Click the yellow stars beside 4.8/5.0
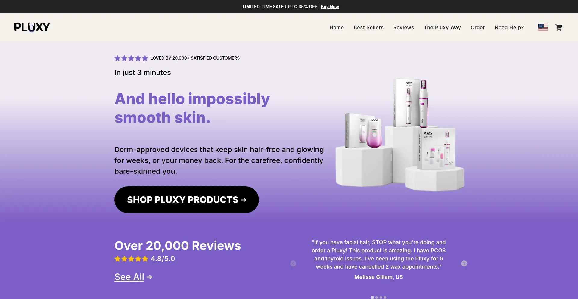The height and width of the screenshot is (299, 578). pos(131,259)
